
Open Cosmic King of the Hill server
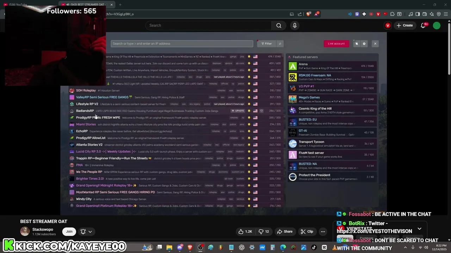click(332, 110)
